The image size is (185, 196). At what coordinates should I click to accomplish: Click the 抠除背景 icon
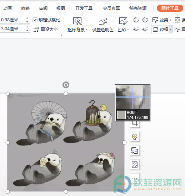pyautogui.click(x=77, y=21)
